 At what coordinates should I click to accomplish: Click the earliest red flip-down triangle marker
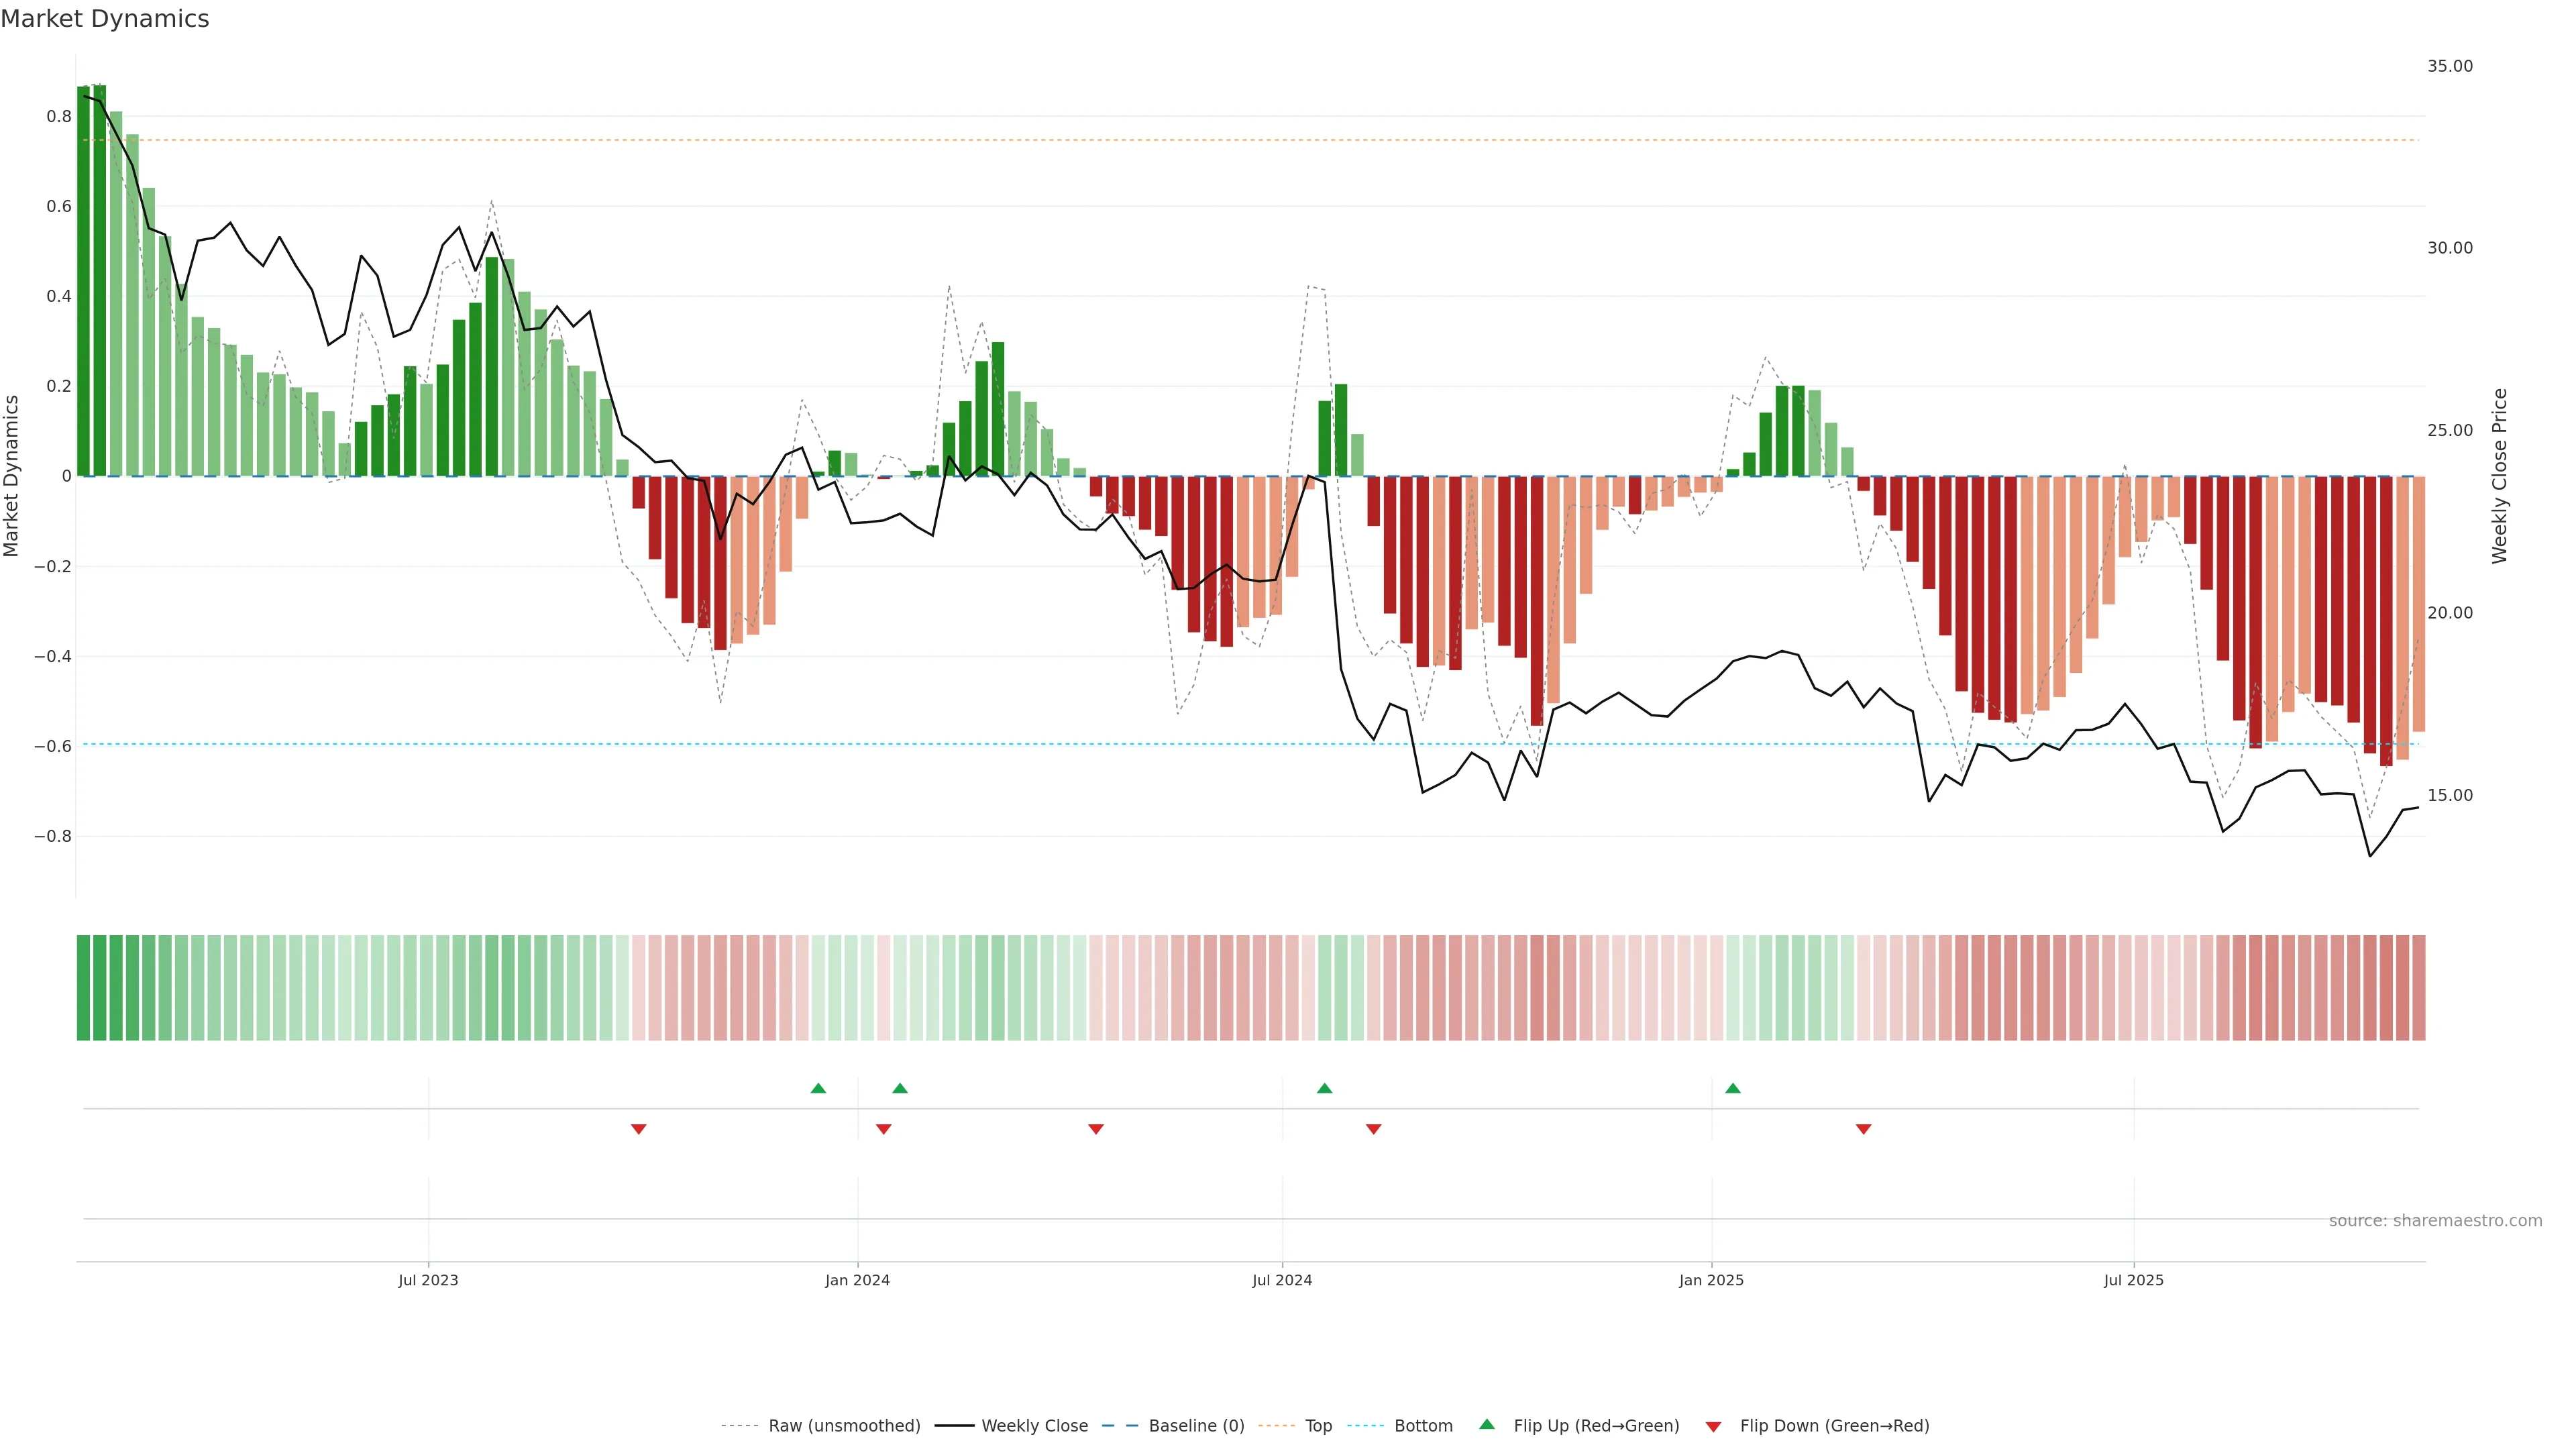639,1129
